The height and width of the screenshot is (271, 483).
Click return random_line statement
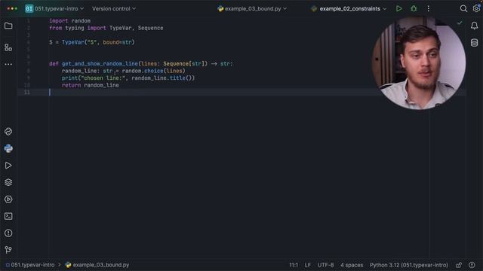pos(91,85)
